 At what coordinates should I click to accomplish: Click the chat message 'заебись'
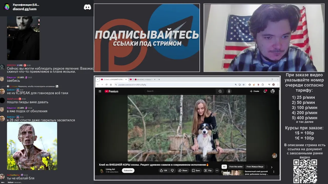point(13,81)
